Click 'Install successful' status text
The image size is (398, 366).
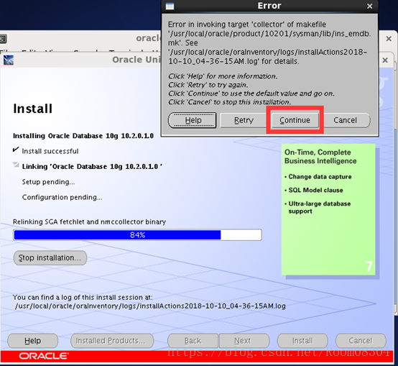(x=50, y=152)
